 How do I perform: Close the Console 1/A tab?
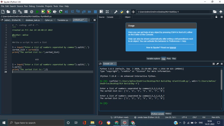115,64
